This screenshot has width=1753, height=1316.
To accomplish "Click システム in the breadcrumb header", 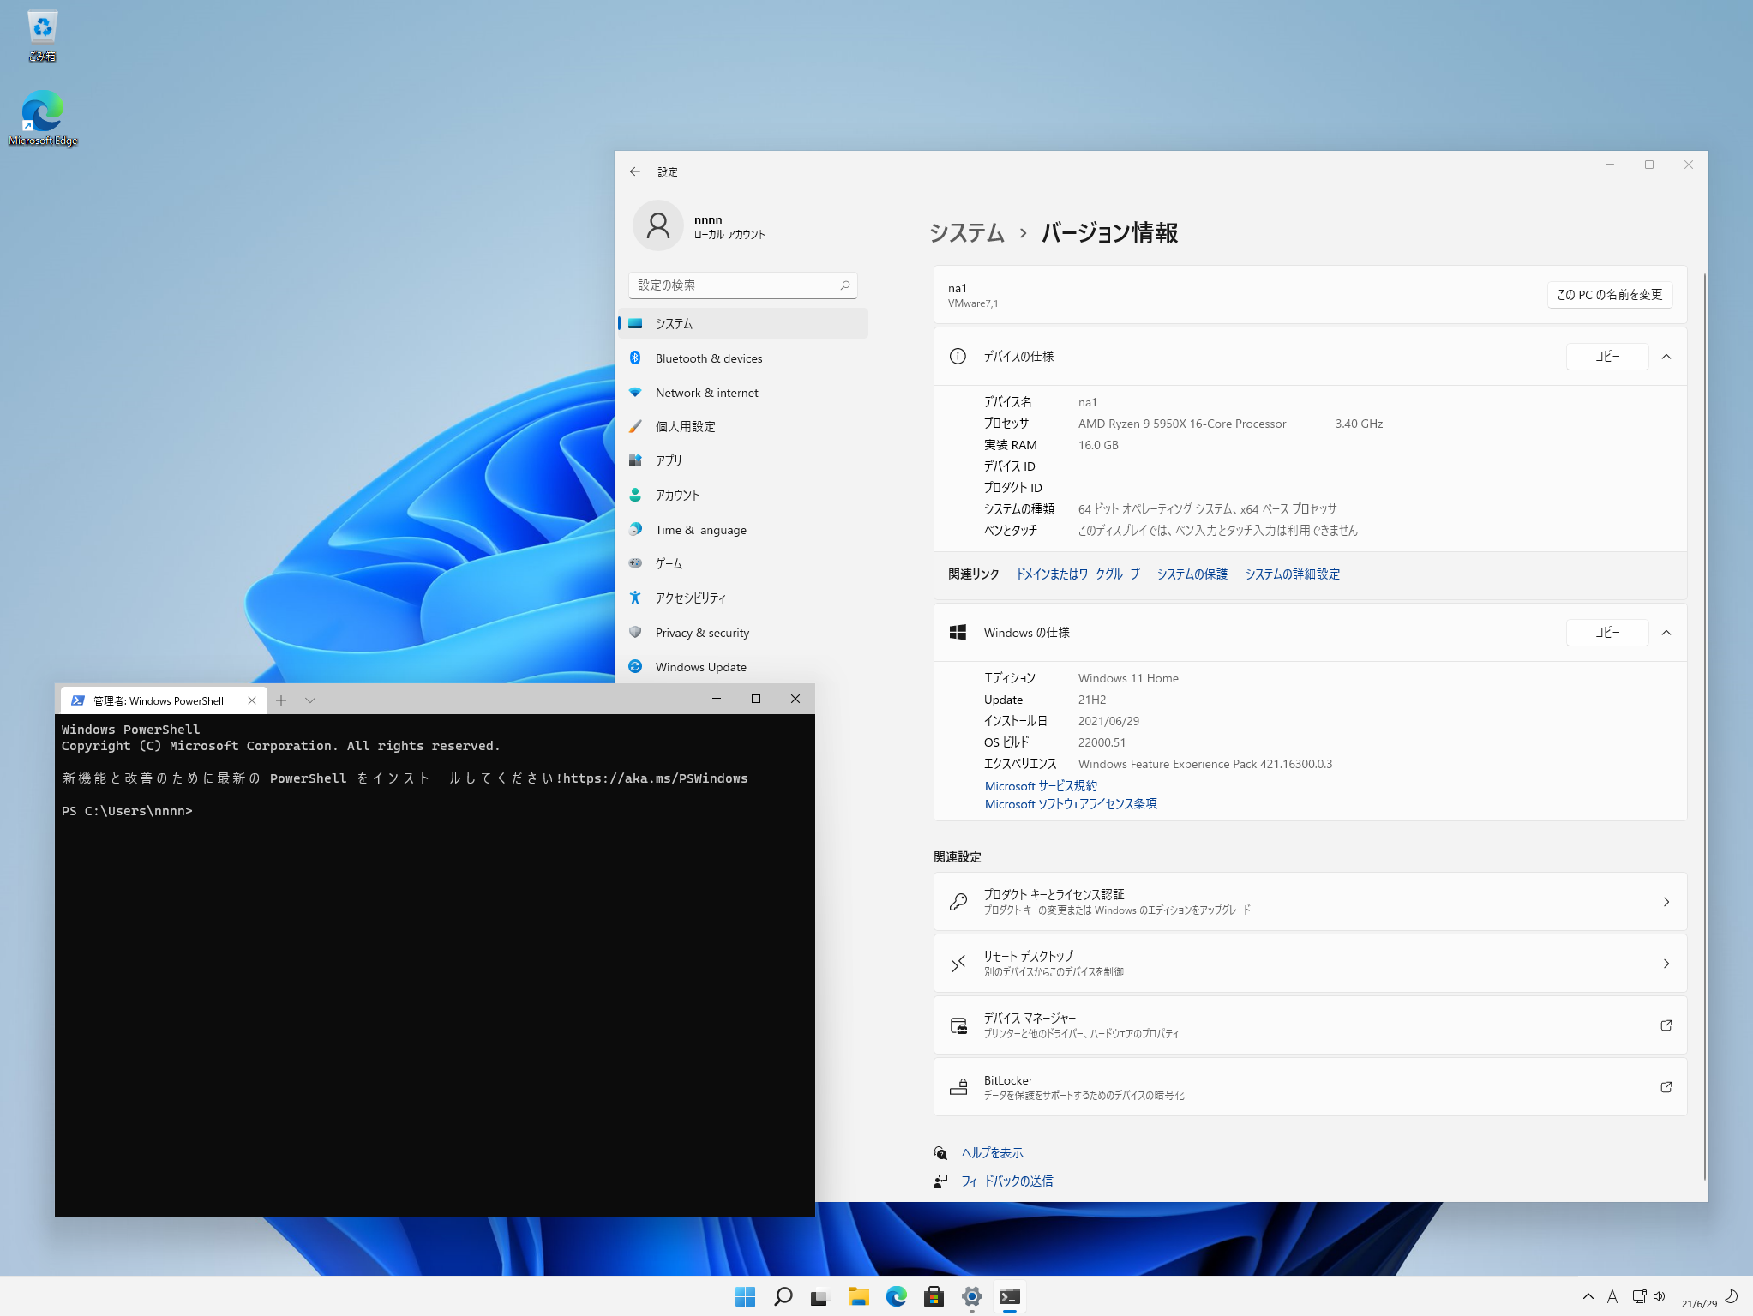I will tap(967, 233).
